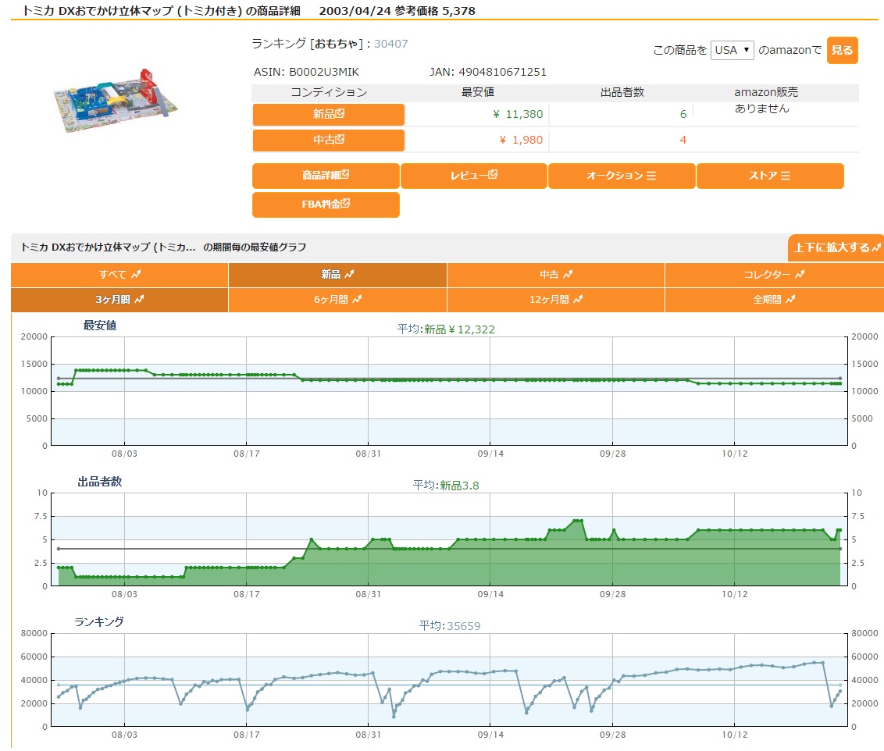This screenshot has width=884, height=751.
Task: Click the 最安値 column header in table
Action: [477, 92]
